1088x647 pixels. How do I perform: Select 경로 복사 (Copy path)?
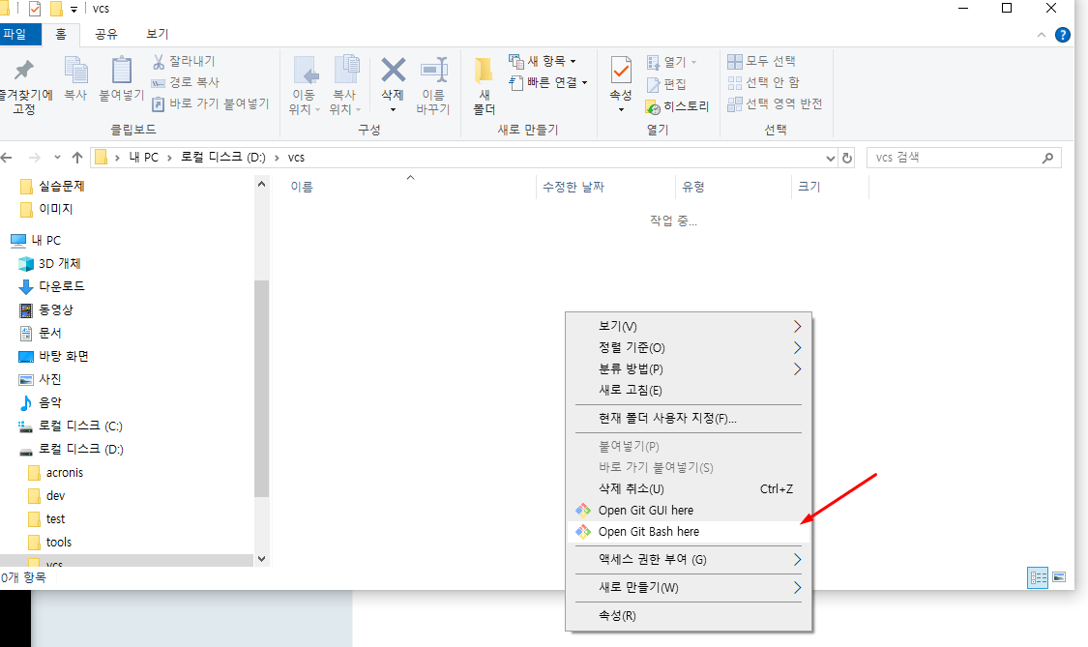(x=186, y=82)
